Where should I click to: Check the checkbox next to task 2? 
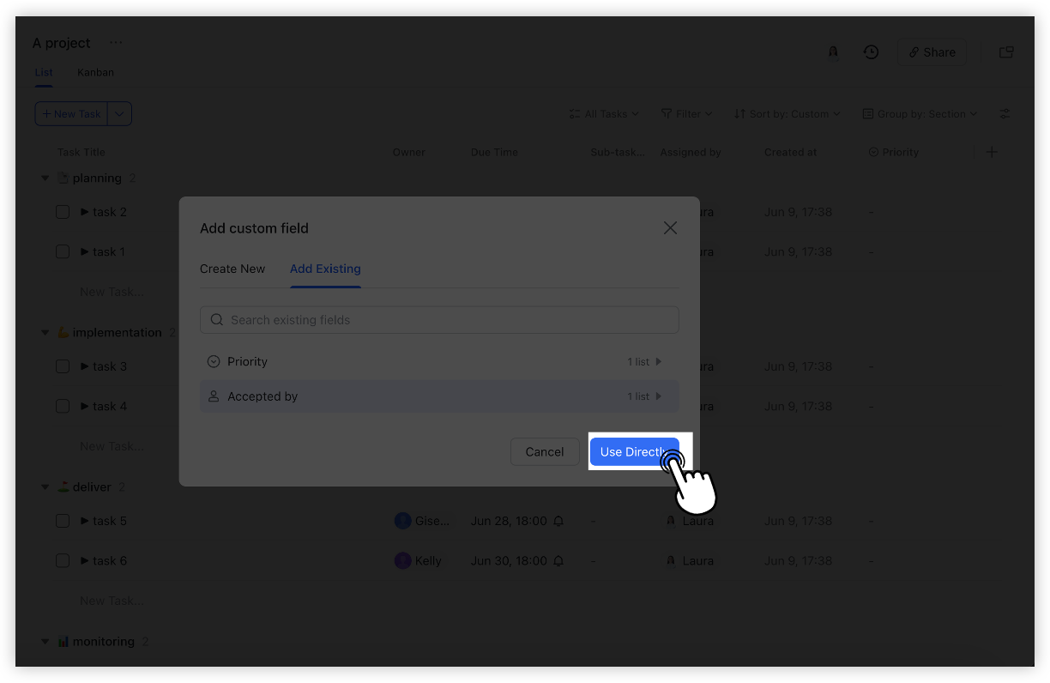pyautogui.click(x=63, y=212)
